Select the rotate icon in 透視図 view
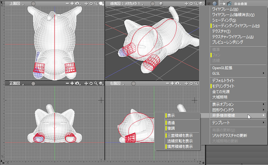Image resolution: width=268 pixels, height=165 pixels. (191, 4)
